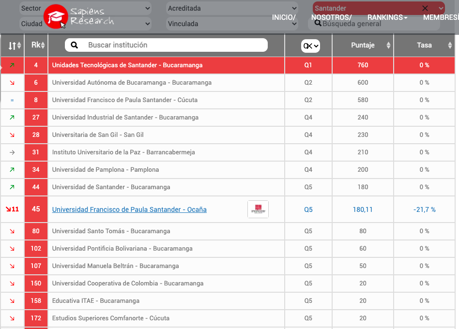The width and height of the screenshot is (459, 329).
Task: Sort table by Tasa column
Action: click(425, 45)
